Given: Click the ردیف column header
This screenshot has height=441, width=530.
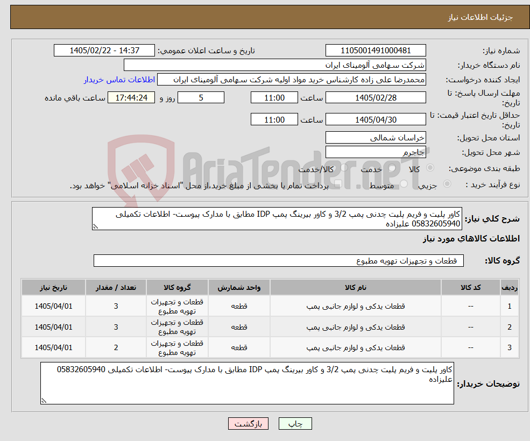Looking at the screenshot, I should [510, 287].
